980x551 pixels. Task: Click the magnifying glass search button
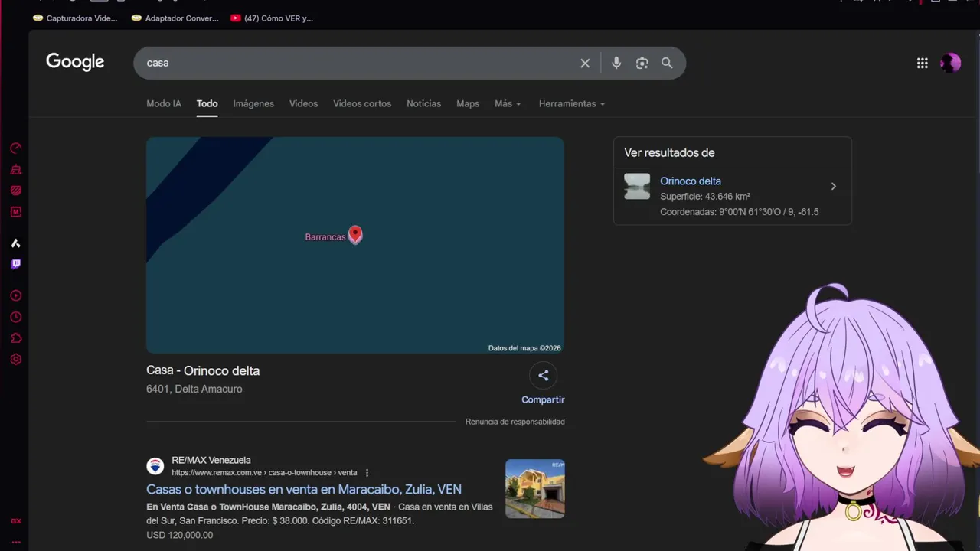[667, 64]
